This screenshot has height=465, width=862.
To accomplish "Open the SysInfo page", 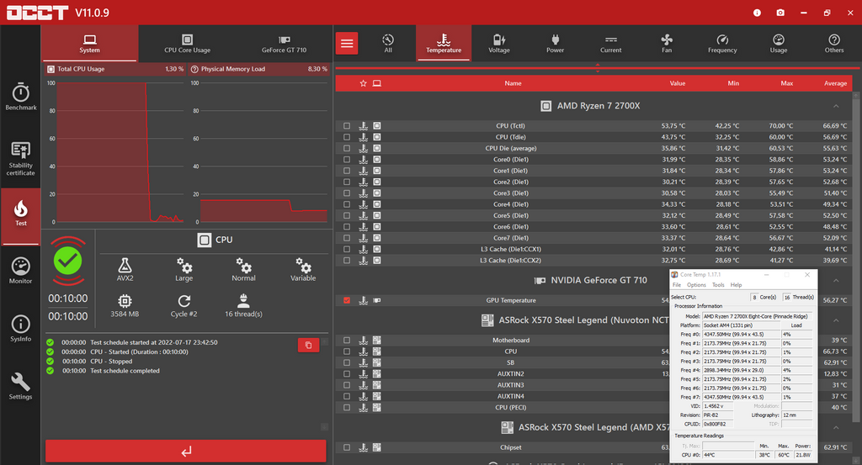I will click(20, 329).
